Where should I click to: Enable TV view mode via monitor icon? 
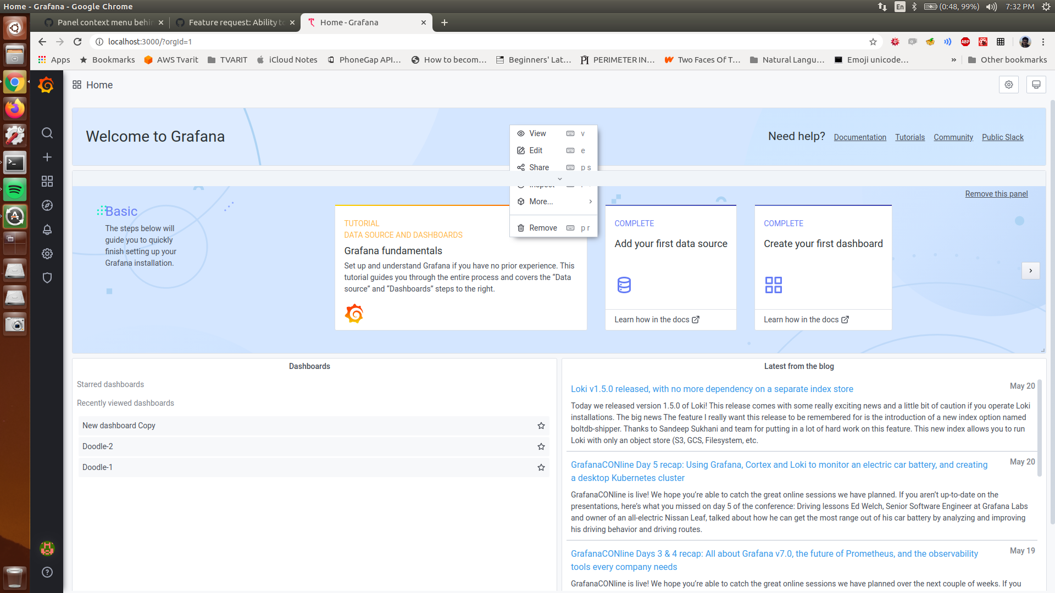[x=1036, y=85]
